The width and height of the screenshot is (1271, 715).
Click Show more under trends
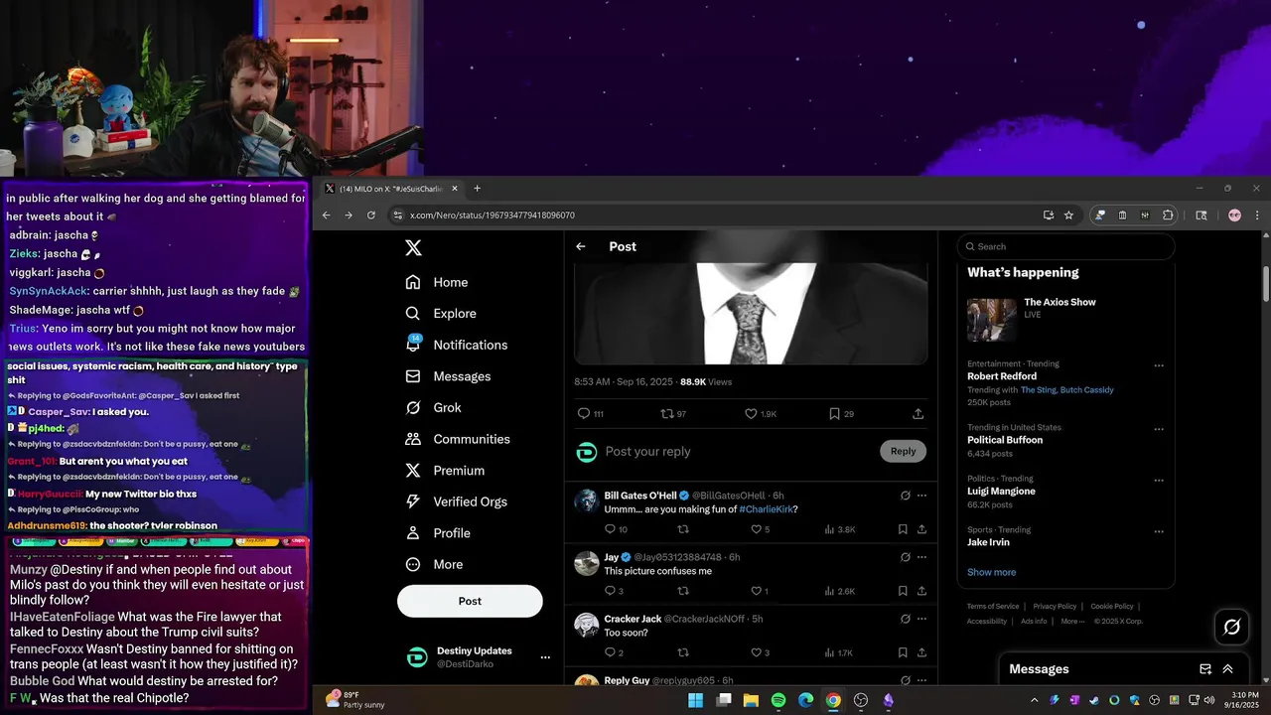[991, 572]
